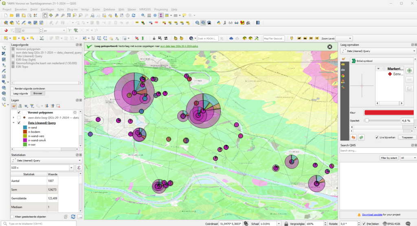Open the Zoom Level dropdown
Screen dimensions: 417x226
(343, 38)
